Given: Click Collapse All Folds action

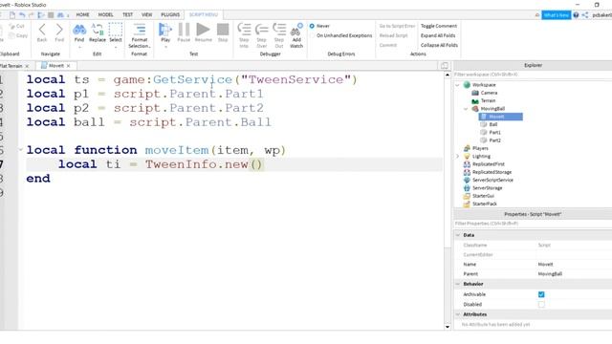Looking at the screenshot, I should pos(439,45).
